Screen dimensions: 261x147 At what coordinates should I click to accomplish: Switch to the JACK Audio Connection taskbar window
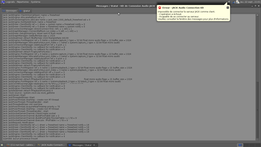click(52, 145)
